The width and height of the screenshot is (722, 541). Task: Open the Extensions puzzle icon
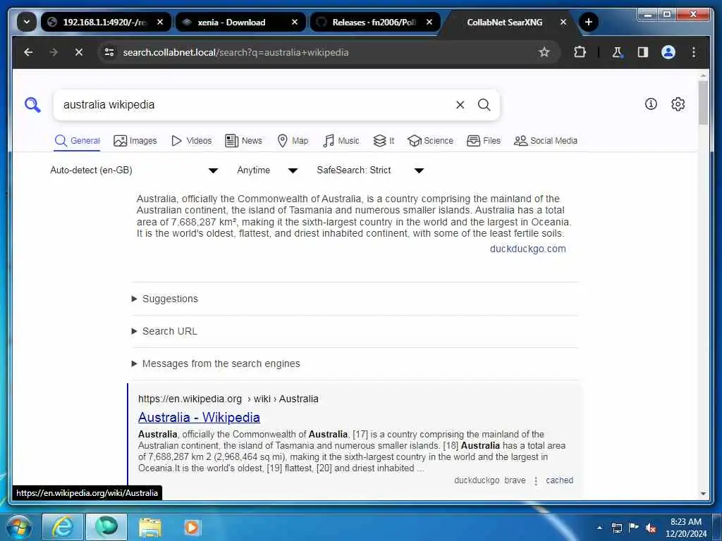[x=580, y=52]
